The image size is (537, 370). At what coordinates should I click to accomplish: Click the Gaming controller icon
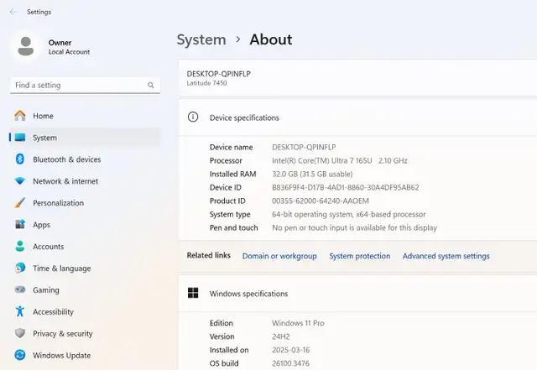pyautogui.click(x=20, y=289)
